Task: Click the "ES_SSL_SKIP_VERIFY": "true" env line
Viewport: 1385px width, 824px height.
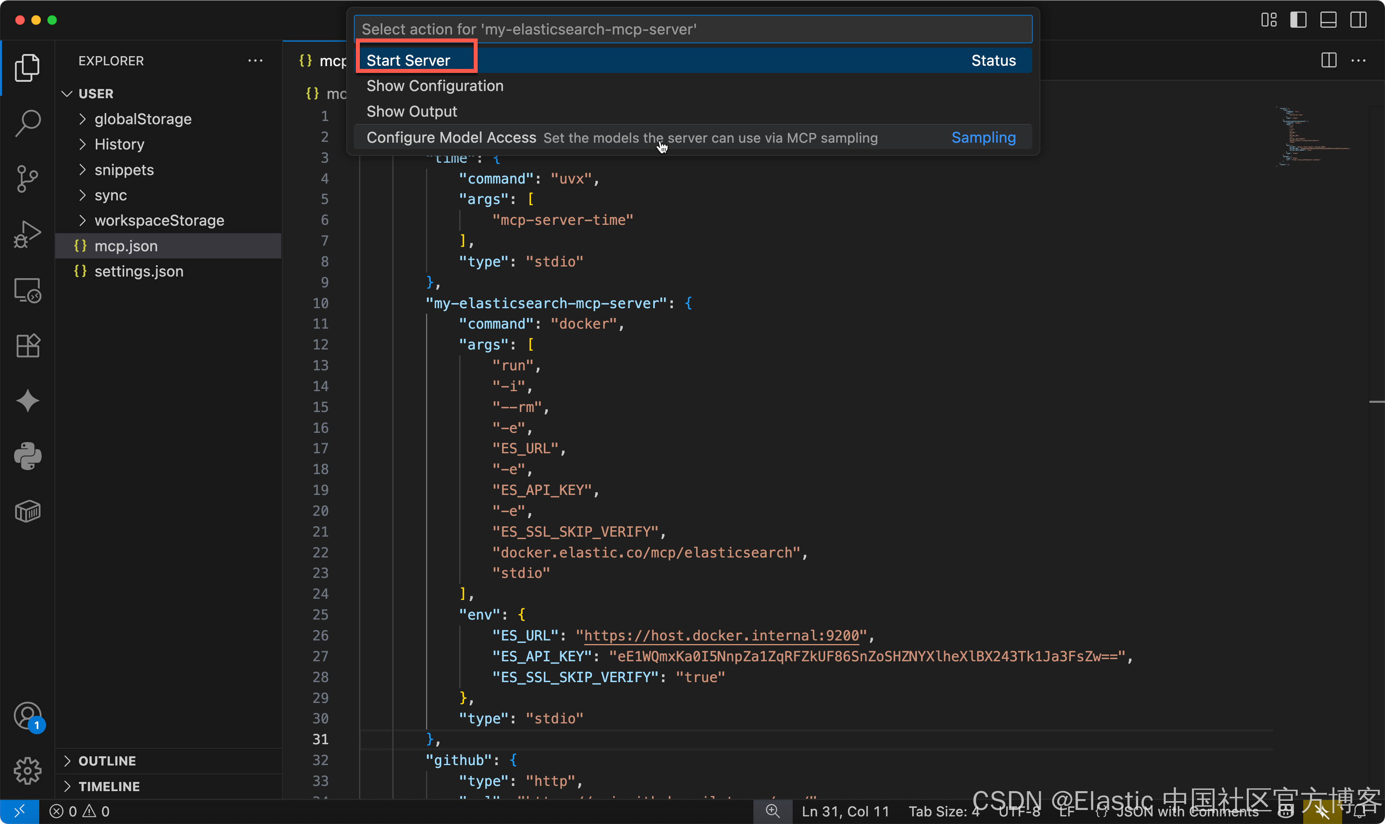Action: [x=608, y=677]
